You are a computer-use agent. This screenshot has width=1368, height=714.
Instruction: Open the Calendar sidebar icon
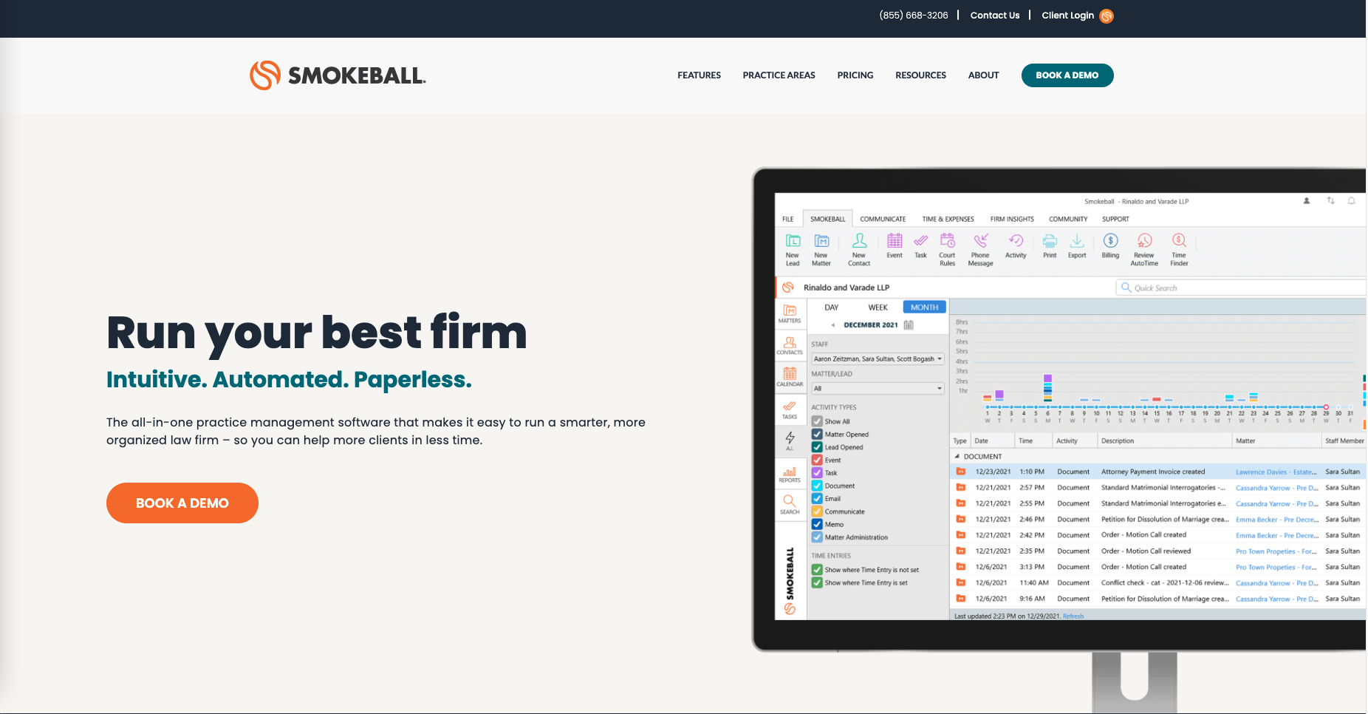click(790, 377)
